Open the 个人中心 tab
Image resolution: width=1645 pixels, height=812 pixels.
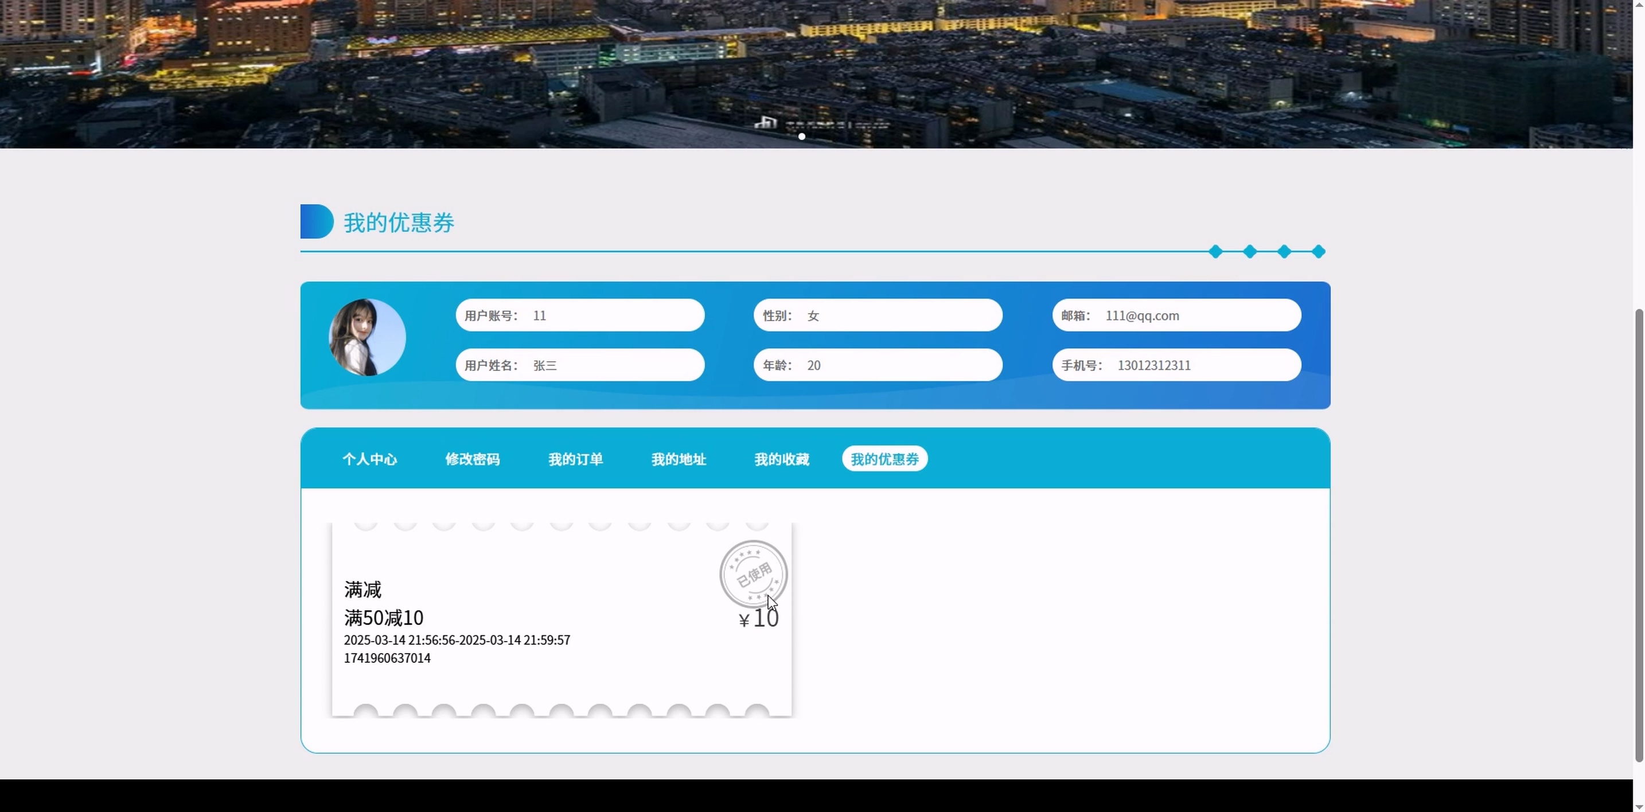[369, 459]
